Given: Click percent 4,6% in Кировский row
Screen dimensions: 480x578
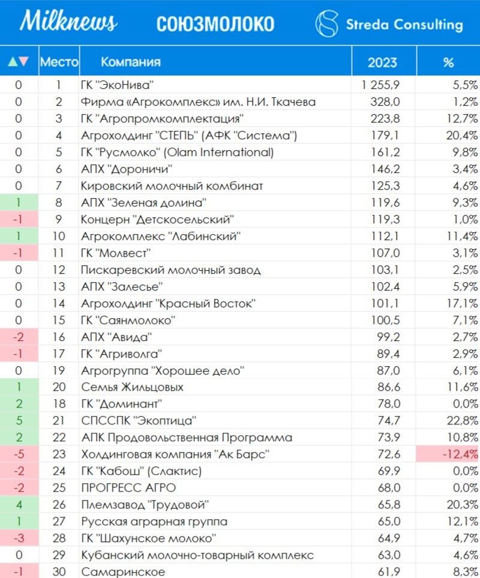Looking at the screenshot, I should (465, 186).
